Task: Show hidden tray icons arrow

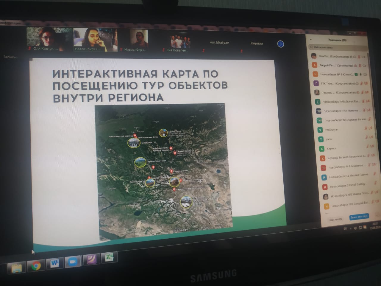Action: click(351, 229)
